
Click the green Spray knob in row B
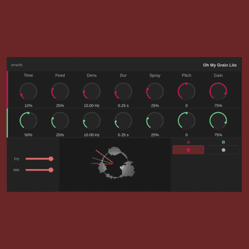155,121
